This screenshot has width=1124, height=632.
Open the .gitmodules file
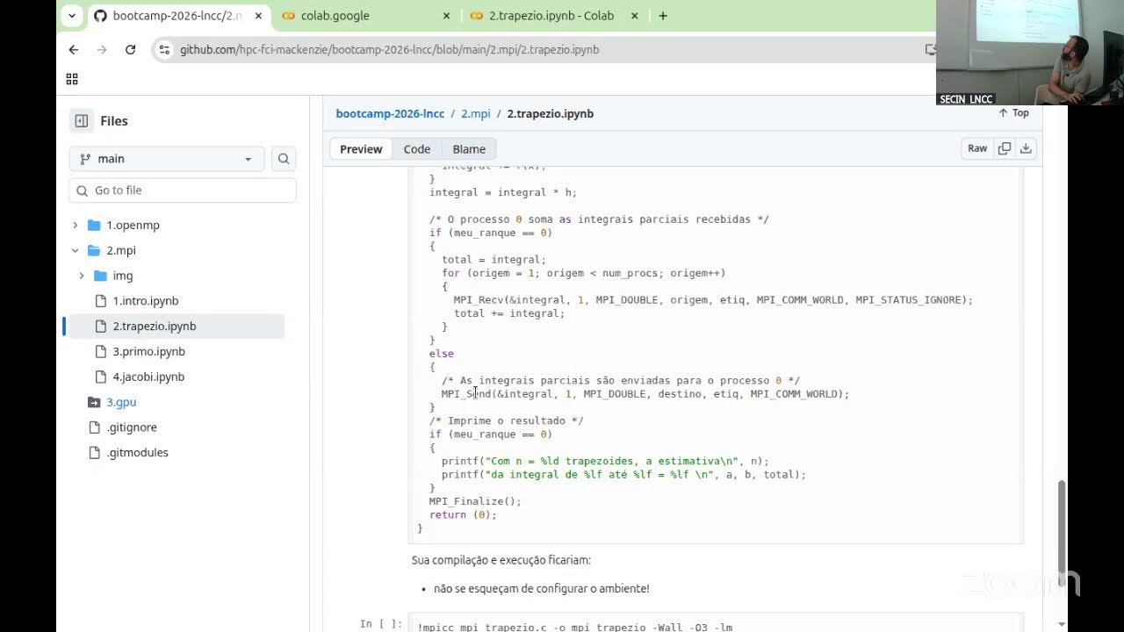pos(137,453)
